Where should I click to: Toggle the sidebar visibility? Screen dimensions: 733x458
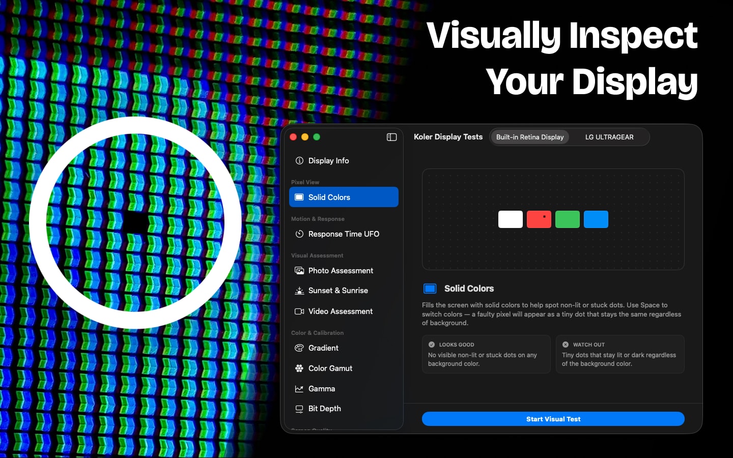391,137
